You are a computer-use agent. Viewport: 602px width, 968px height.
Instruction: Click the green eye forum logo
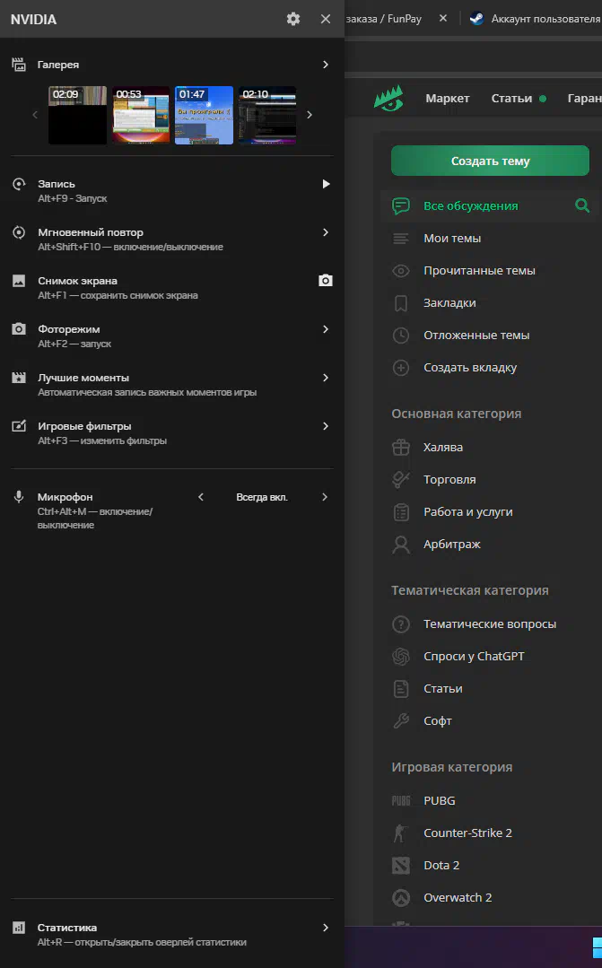click(x=389, y=98)
